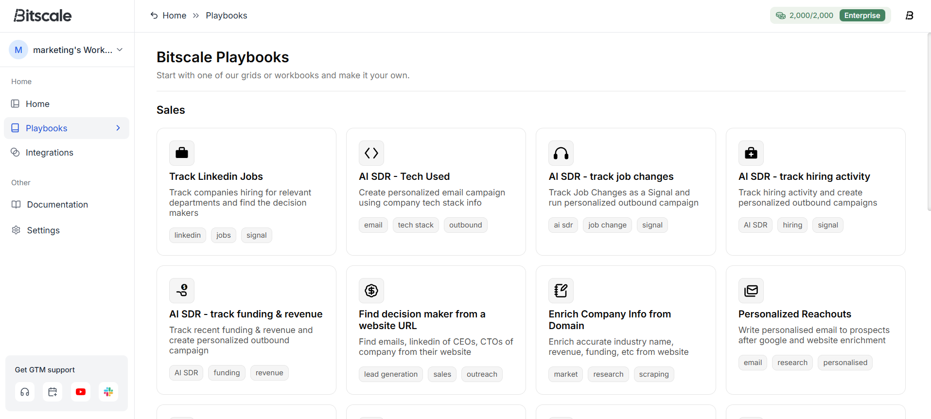Click the notebook pen icon on Enrich Company card
Viewport: 931px width, 419px height.
tap(561, 291)
